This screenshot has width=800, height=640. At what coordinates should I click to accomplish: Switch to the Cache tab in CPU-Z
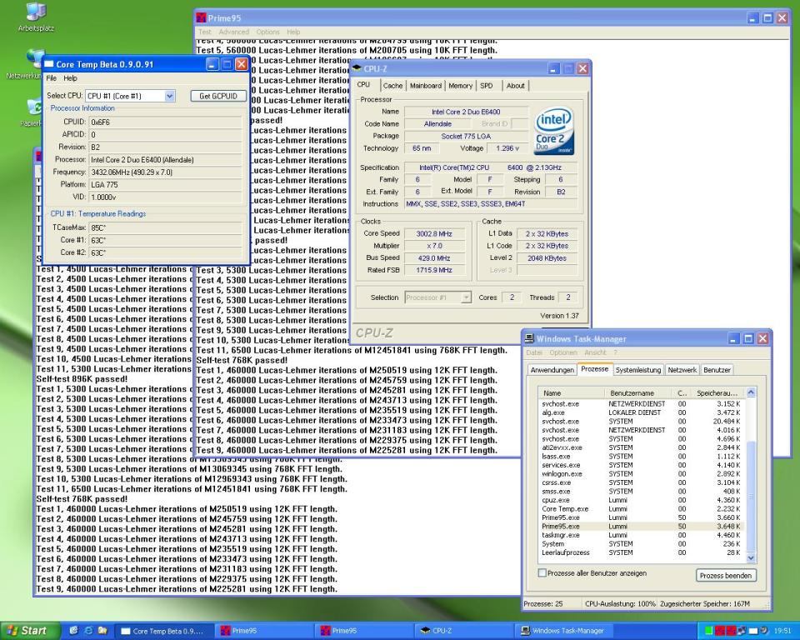tap(392, 86)
